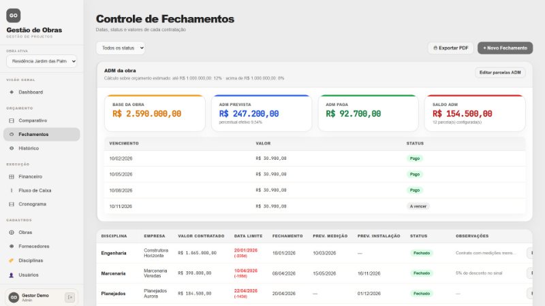This screenshot has height=306, width=545.
Task: Go to Comparativo in the menu
Action: pyautogui.click(x=42, y=120)
